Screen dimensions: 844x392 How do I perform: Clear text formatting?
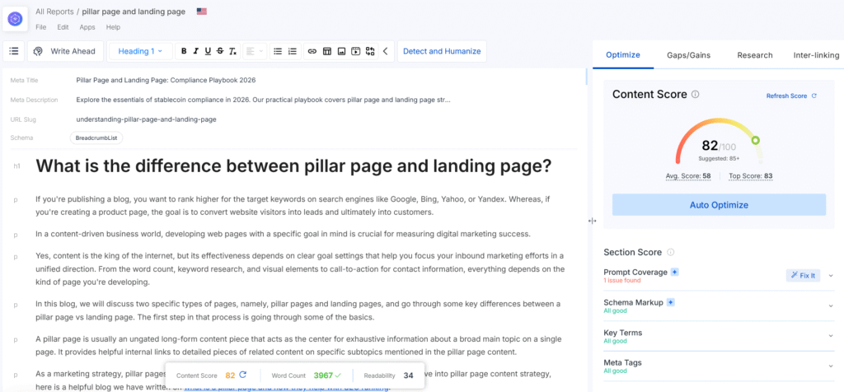[232, 51]
